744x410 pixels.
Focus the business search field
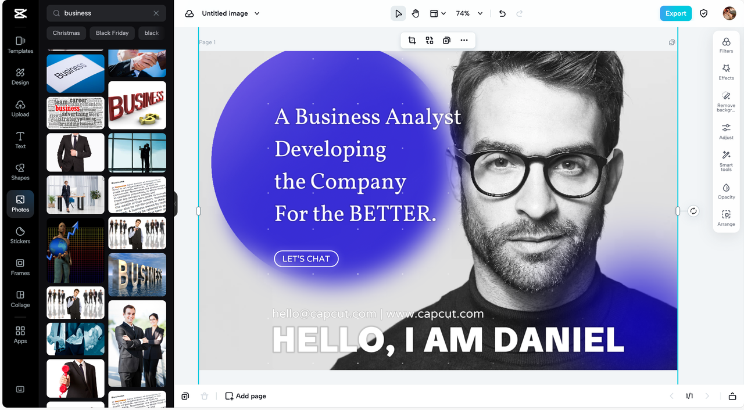[x=106, y=13]
